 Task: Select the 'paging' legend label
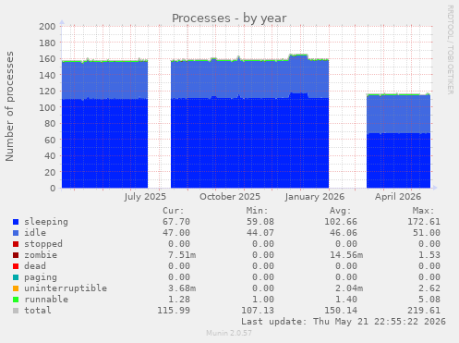(x=41, y=277)
